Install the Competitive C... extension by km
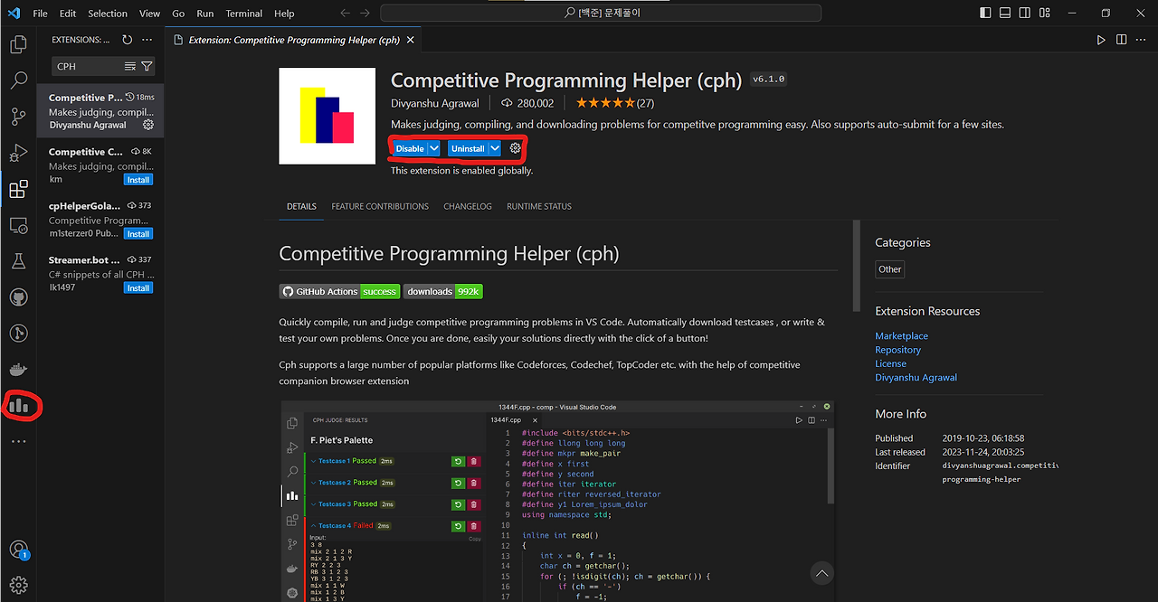The width and height of the screenshot is (1158, 602). tap(138, 180)
